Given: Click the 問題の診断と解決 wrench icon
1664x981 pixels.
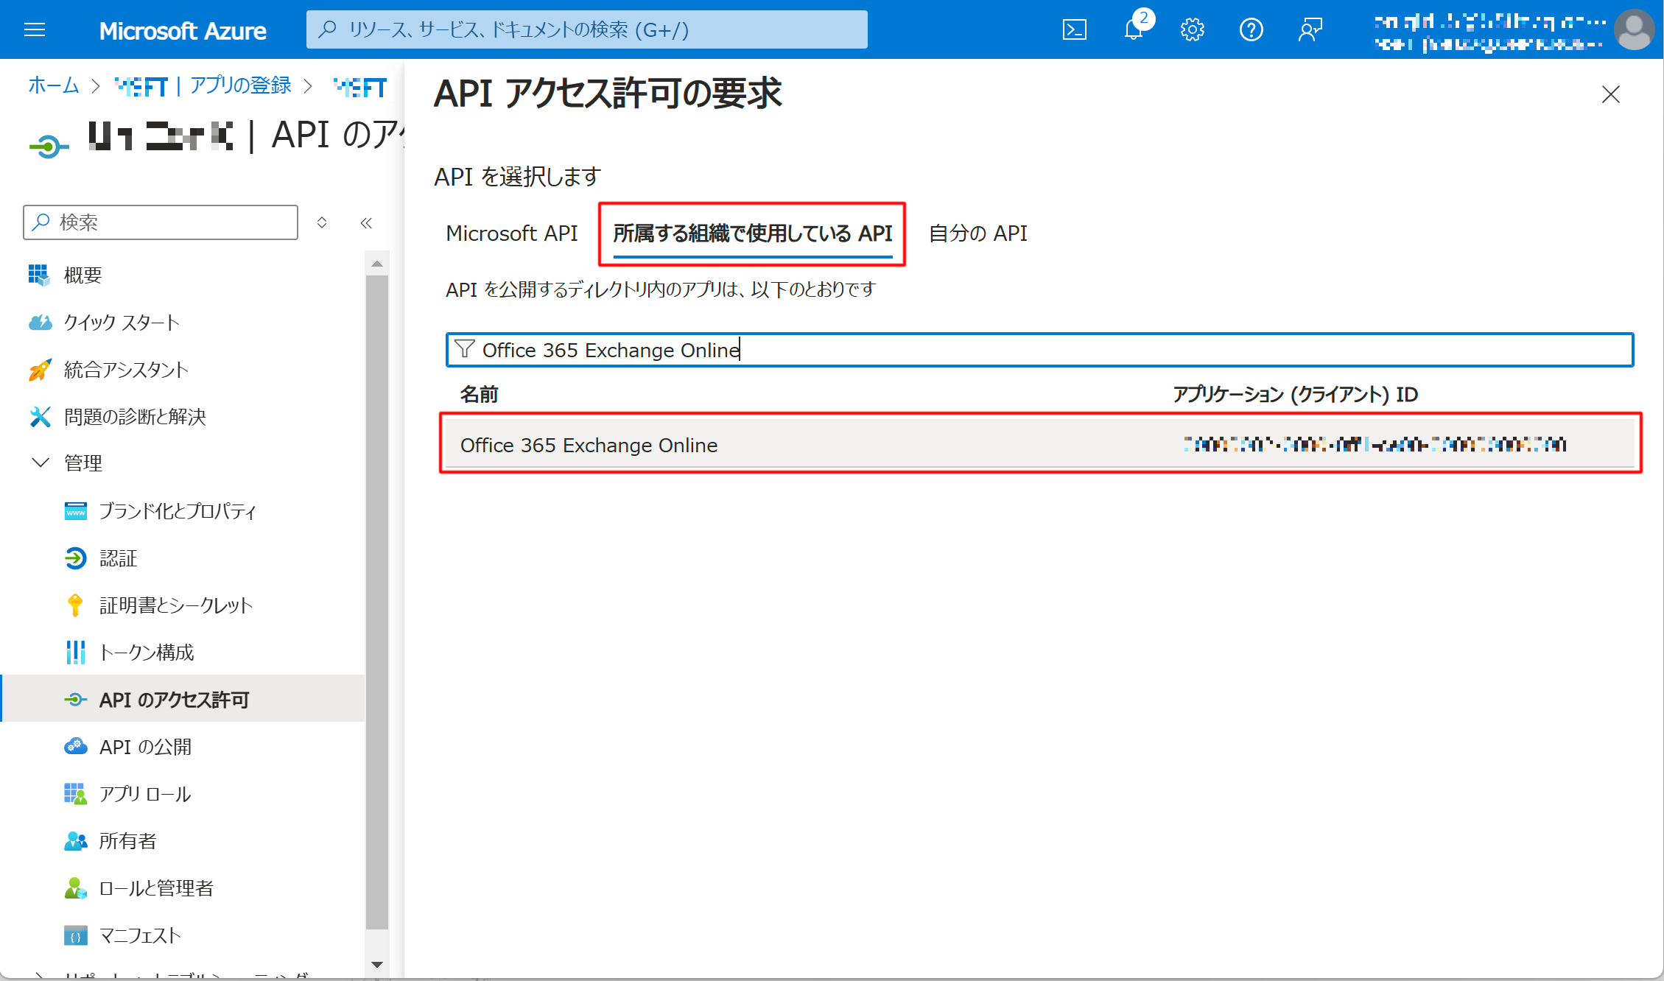Looking at the screenshot, I should click(x=40, y=417).
